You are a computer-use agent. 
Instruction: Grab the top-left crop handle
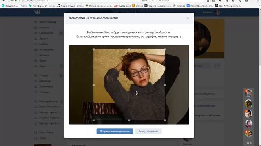[93, 49]
